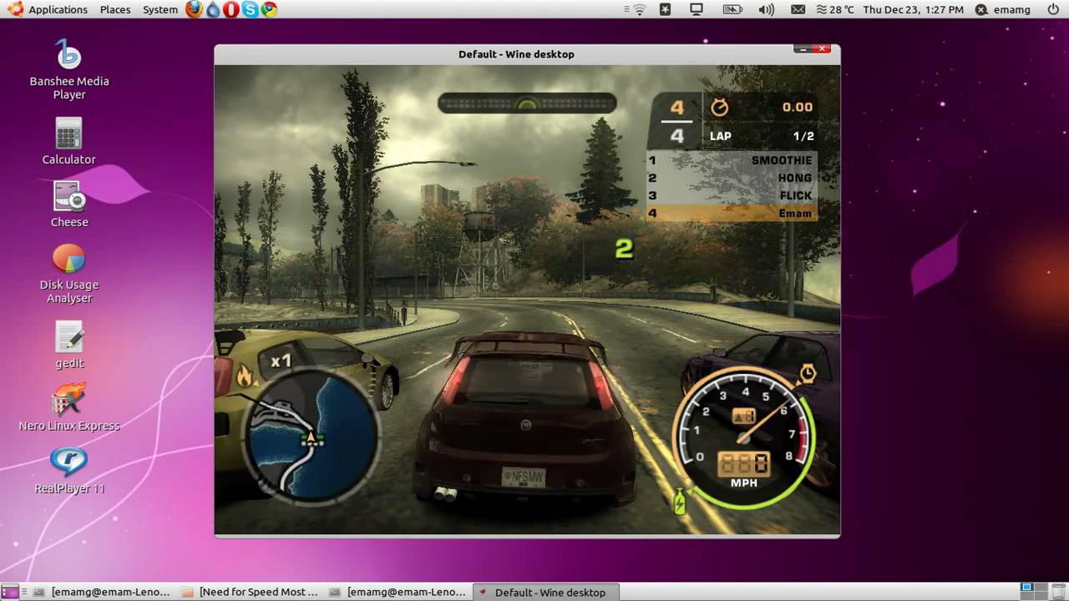Open the Trash icon in bottom panel

click(x=1058, y=592)
